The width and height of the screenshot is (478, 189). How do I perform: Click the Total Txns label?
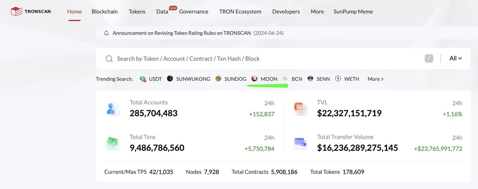point(142,137)
